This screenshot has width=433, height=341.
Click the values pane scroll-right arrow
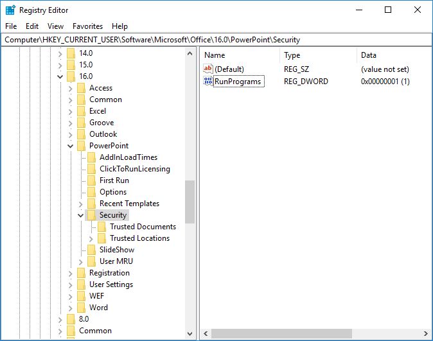click(x=425, y=333)
